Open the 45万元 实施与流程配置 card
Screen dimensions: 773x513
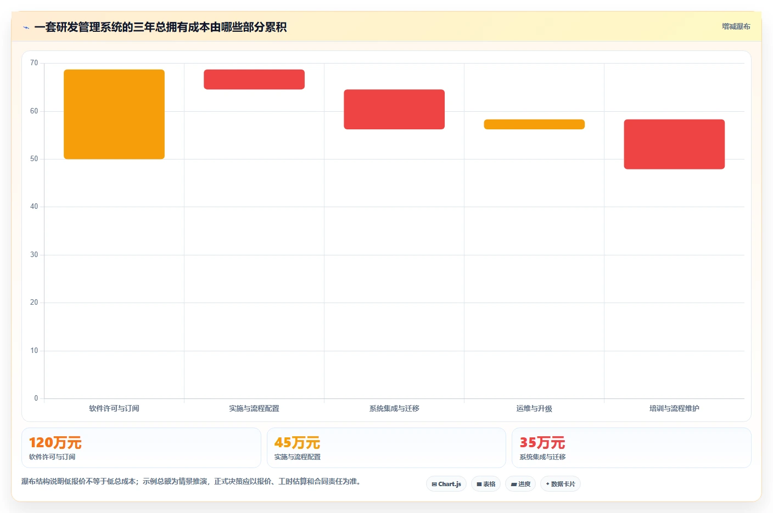[386, 448]
